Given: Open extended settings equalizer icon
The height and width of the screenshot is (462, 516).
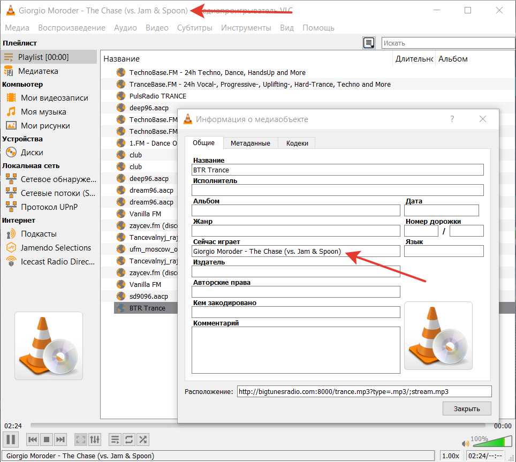Looking at the screenshot, I should tap(95, 440).
